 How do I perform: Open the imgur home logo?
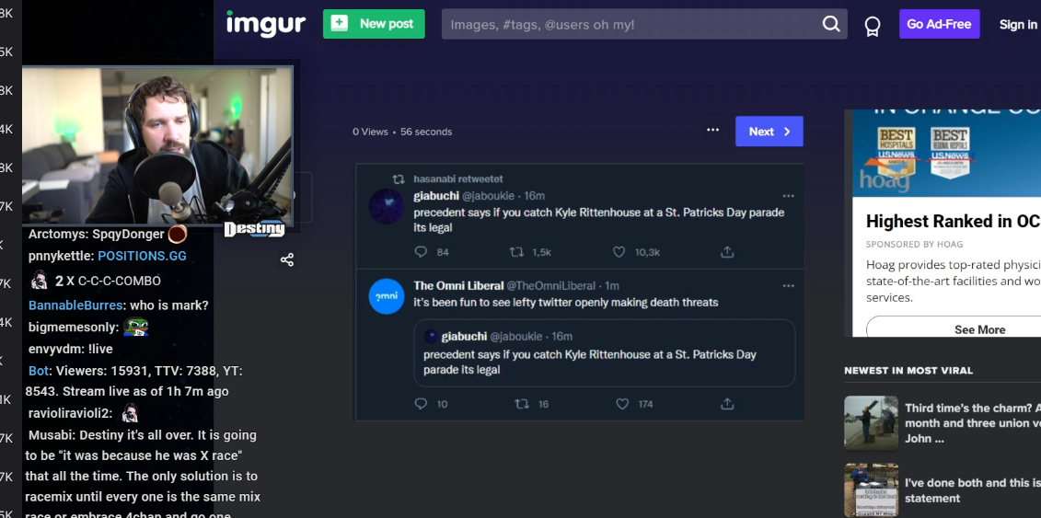click(266, 24)
